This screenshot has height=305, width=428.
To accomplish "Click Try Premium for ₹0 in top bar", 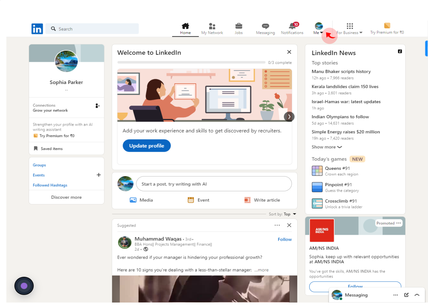I will click(387, 29).
